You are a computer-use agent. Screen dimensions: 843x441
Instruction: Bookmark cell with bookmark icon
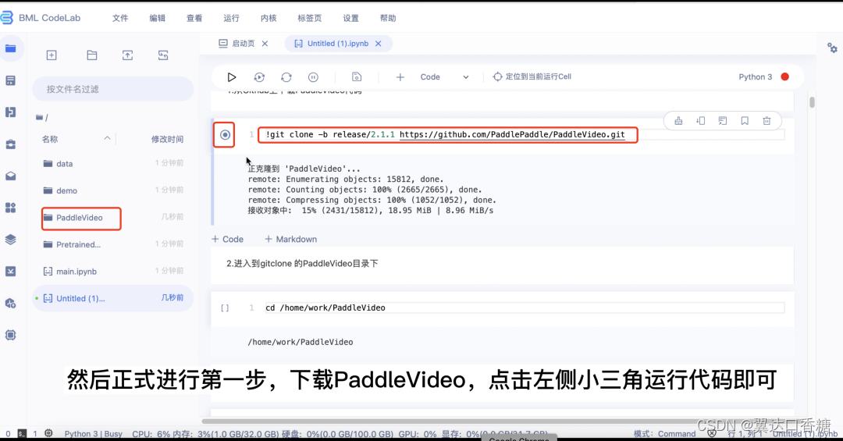[745, 121]
